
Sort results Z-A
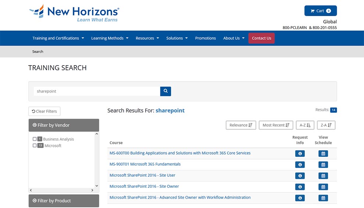coord(326,125)
